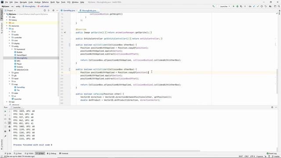
Task: Fold the willCollideX method in gutter
Action: pyautogui.click(x=69, y=45)
